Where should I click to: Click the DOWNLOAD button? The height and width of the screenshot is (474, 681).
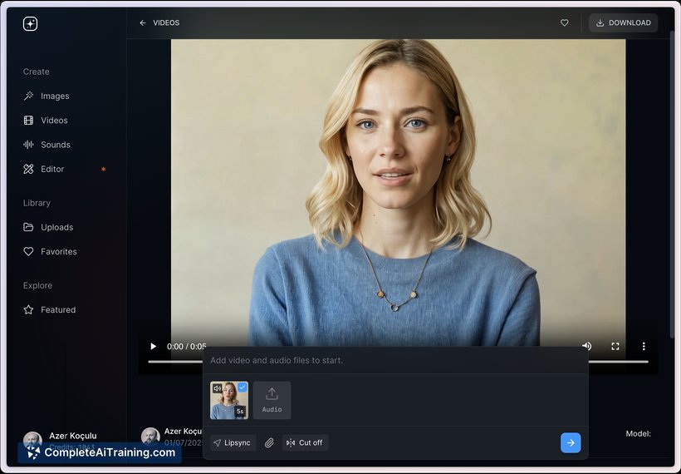click(623, 23)
